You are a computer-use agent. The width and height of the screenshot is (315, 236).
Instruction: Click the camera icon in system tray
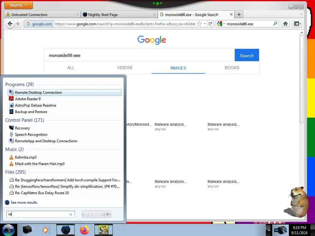click(x=281, y=230)
